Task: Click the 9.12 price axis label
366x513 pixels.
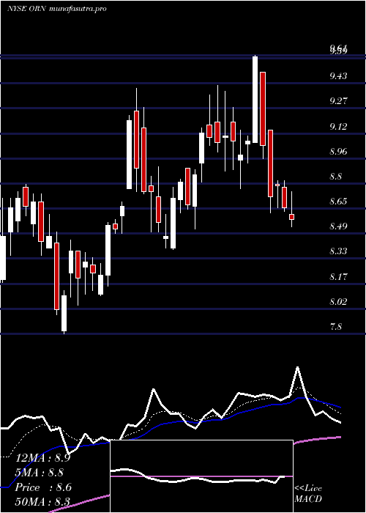Action: (x=338, y=126)
